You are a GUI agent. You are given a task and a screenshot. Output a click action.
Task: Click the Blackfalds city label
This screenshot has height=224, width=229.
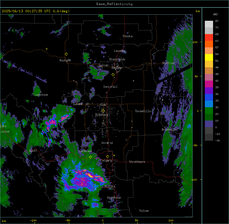click(117, 59)
